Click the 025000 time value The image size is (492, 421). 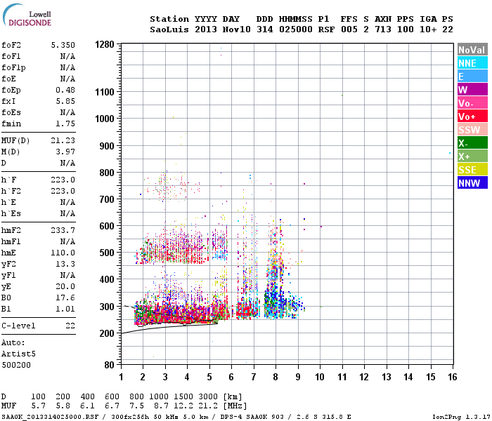(x=296, y=29)
